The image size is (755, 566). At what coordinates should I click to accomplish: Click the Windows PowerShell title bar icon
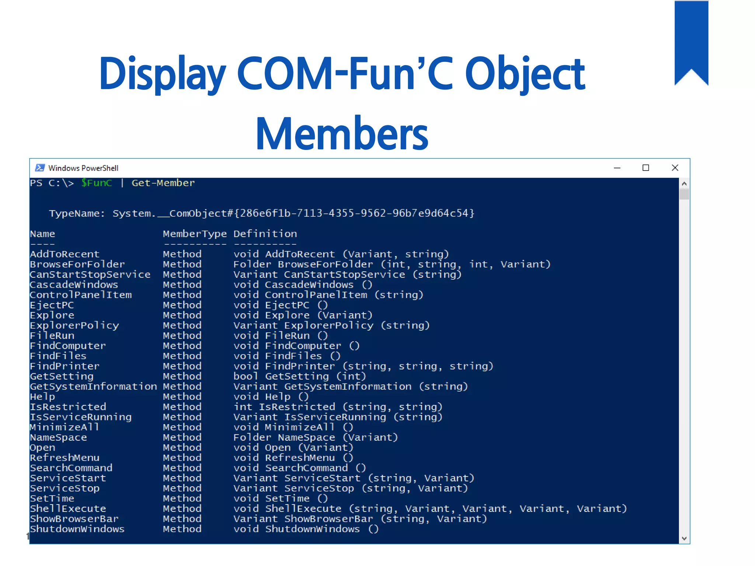pos(40,168)
